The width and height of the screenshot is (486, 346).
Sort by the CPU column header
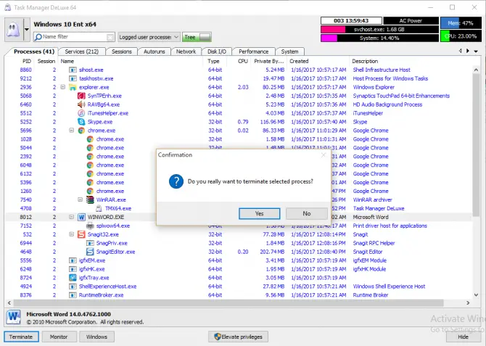243,61
